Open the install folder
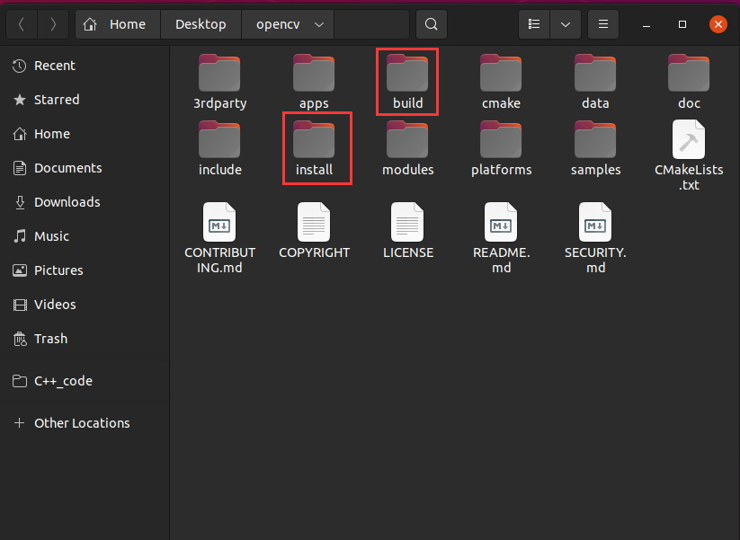The image size is (740, 540). [x=314, y=149]
